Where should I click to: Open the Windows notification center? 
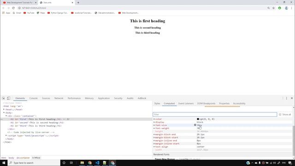click(x=290, y=163)
